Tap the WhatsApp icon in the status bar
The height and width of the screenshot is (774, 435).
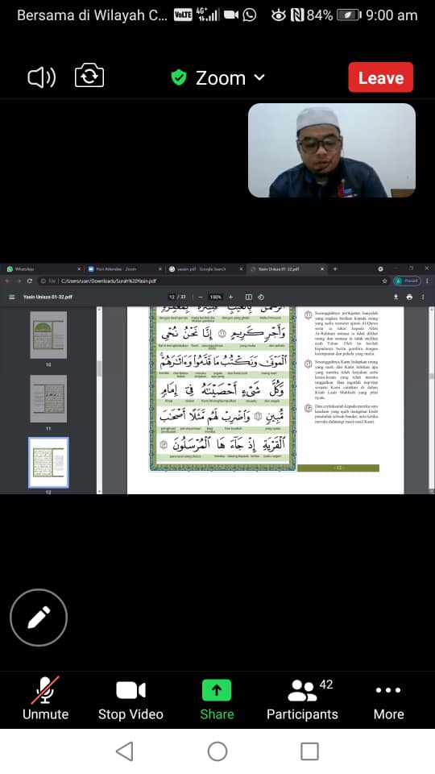coord(250,15)
